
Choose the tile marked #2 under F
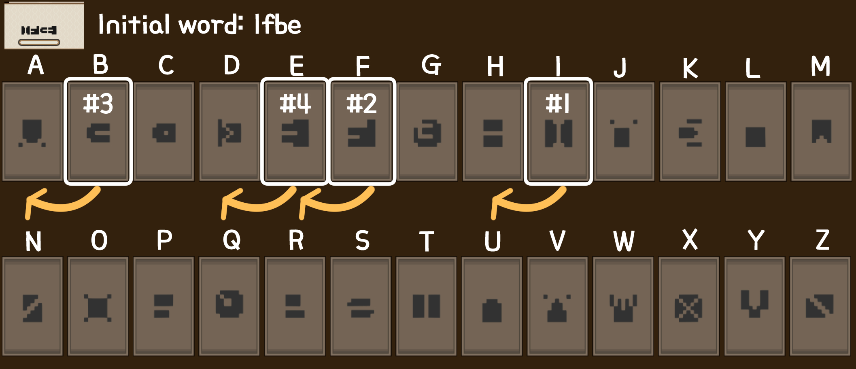click(361, 131)
